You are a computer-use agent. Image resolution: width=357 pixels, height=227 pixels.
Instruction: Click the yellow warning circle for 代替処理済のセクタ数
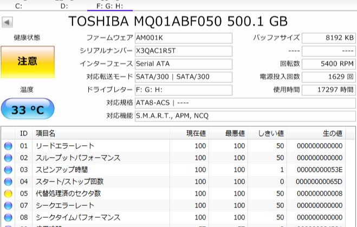[x=8, y=193]
